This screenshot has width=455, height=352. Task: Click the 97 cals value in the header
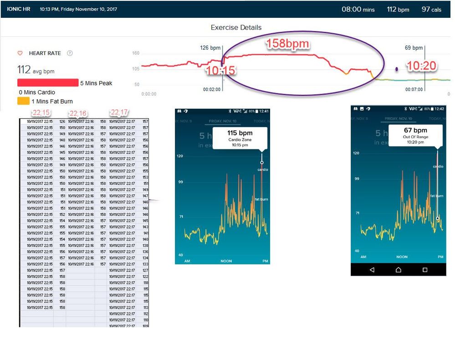pos(431,9)
